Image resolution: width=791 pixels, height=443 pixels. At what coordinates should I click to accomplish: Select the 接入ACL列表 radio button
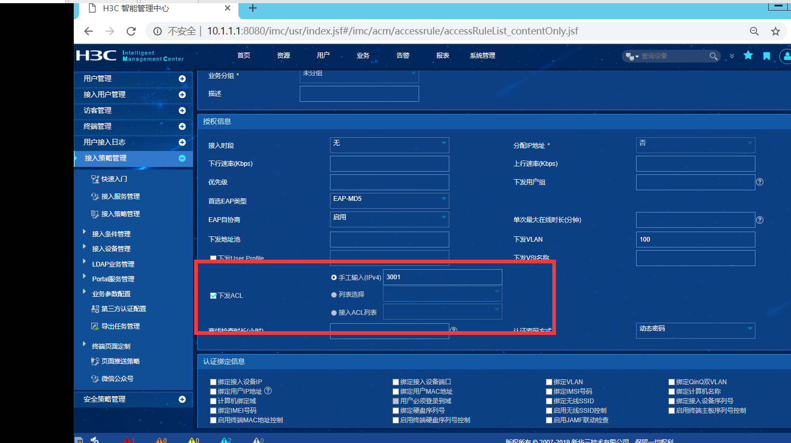click(x=334, y=313)
